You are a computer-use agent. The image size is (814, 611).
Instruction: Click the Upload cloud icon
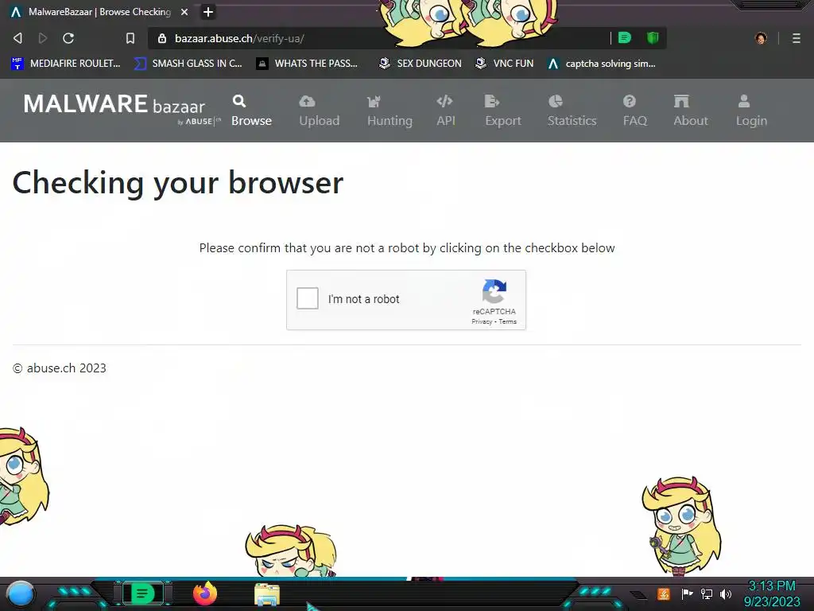click(x=308, y=101)
